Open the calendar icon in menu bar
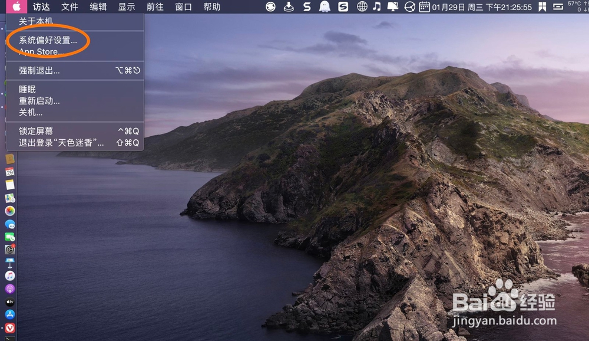 (x=425, y=6)
